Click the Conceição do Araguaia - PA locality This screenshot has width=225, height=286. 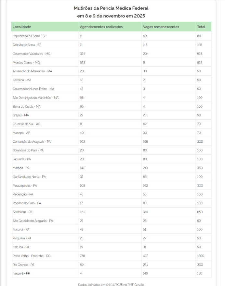32,141
